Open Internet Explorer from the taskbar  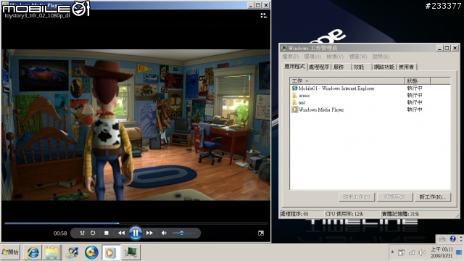(x=33, y=252)
